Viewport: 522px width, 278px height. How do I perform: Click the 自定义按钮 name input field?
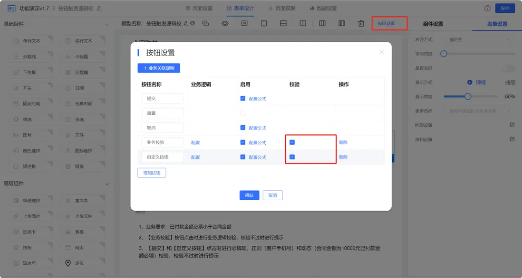162,157
